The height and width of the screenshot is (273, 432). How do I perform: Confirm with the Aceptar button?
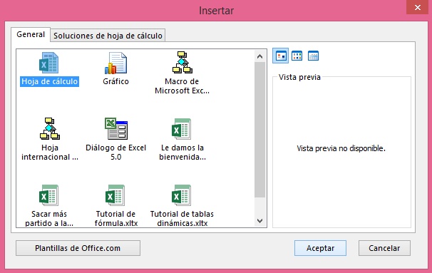(320, 248)
